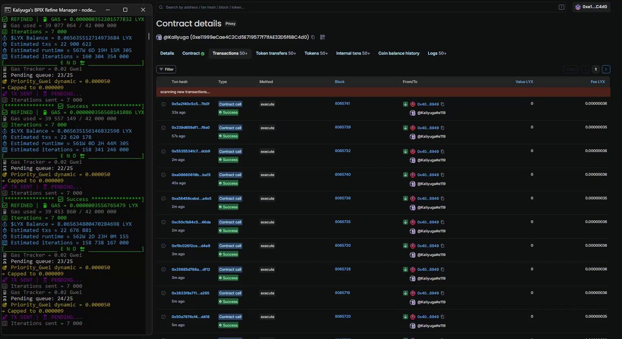Copy the To address in block 8065741 row
Screen dimensions: 622x339
(x=443, y=104)
